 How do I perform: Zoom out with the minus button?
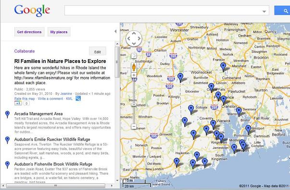click(x=134, y=127)
